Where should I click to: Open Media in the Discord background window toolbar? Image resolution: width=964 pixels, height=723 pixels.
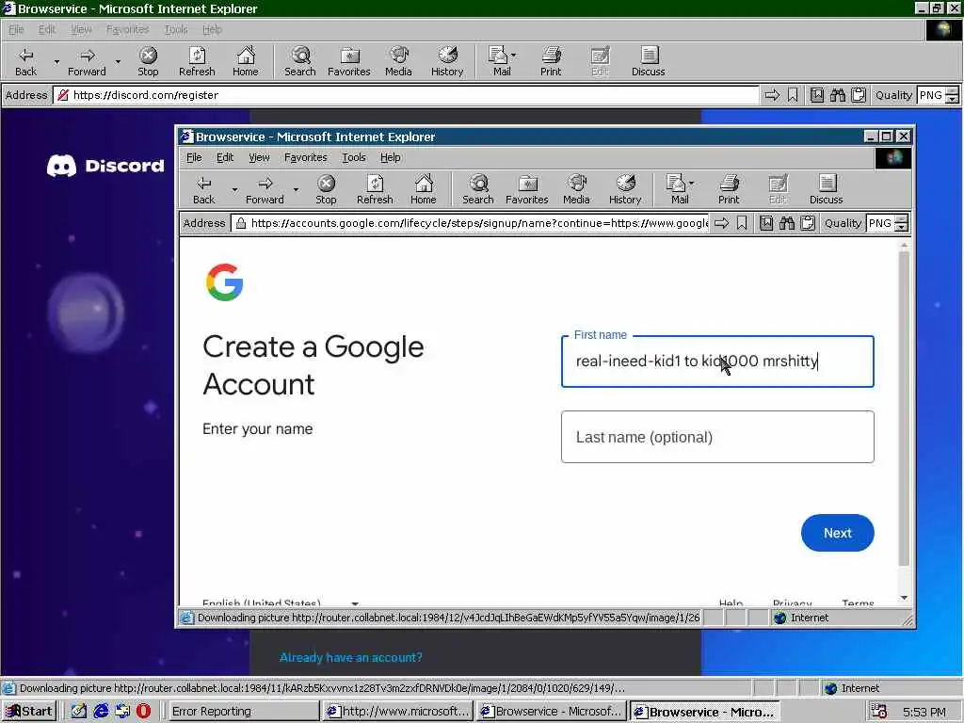click(x=398, y=61)
